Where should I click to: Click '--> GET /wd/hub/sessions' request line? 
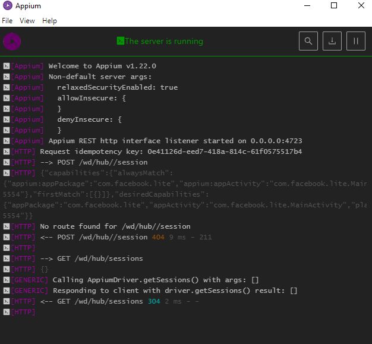coord(92,258)
